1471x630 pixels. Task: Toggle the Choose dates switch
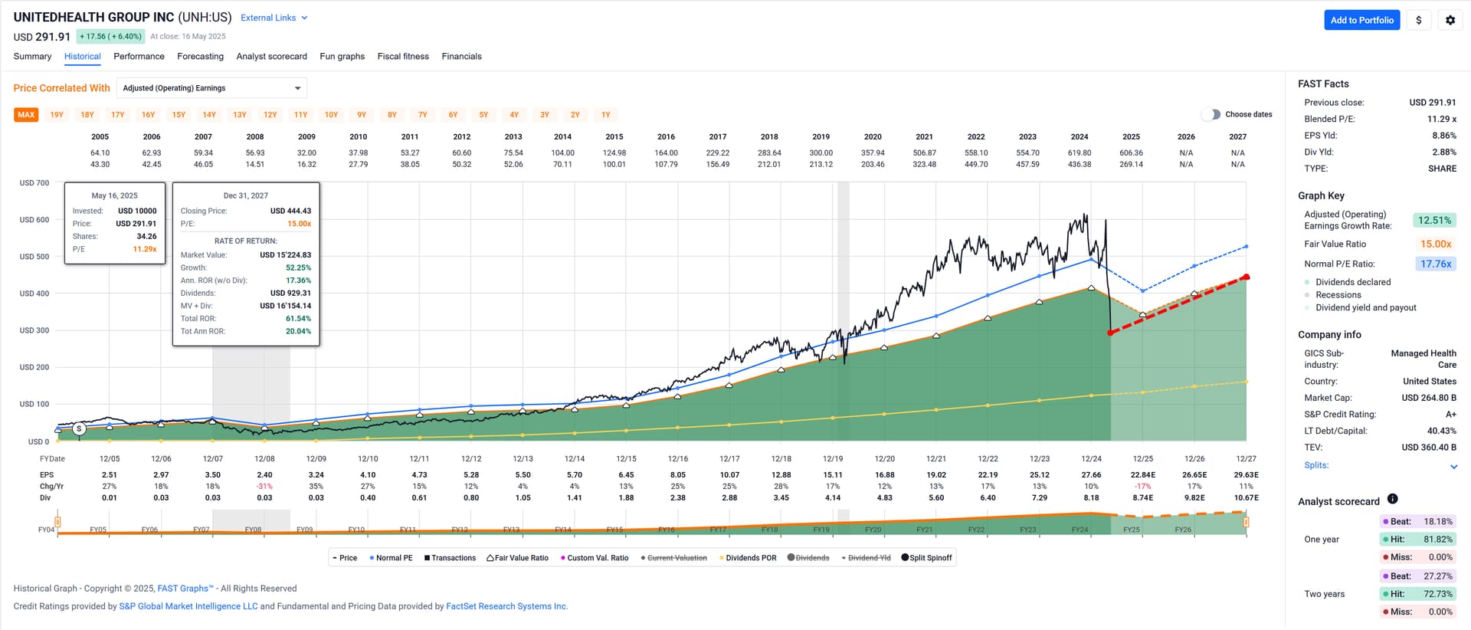1211,114
